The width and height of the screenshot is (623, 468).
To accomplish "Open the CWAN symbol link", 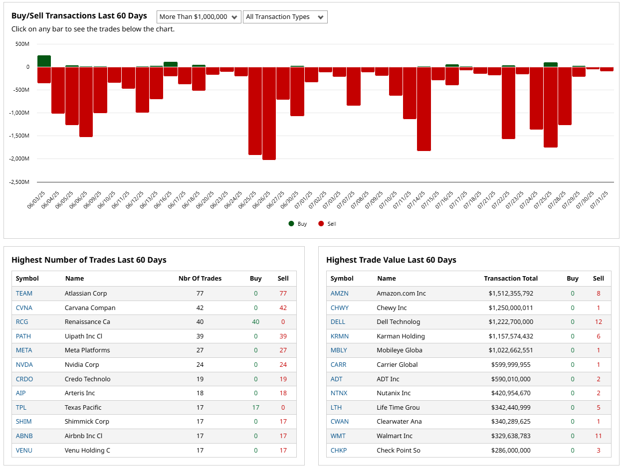I will point(340,422).
